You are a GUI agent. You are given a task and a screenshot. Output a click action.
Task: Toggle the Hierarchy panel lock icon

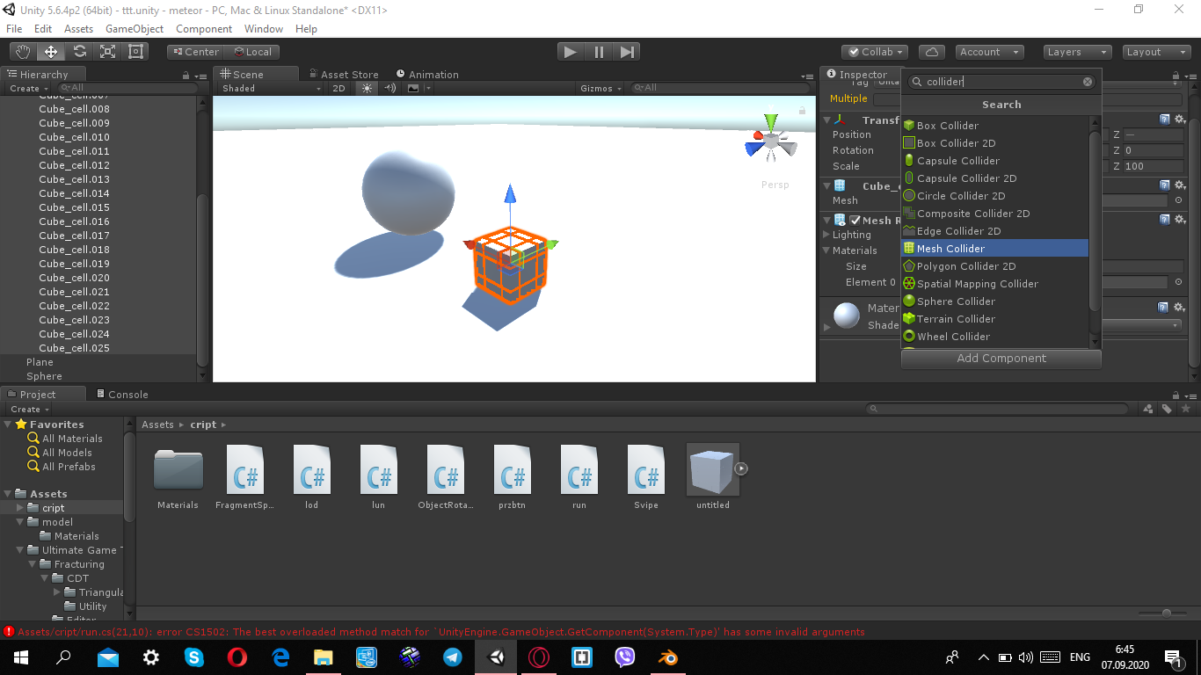click(186, 76)
